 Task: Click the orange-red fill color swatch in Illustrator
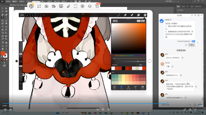[x=3, y=53]
